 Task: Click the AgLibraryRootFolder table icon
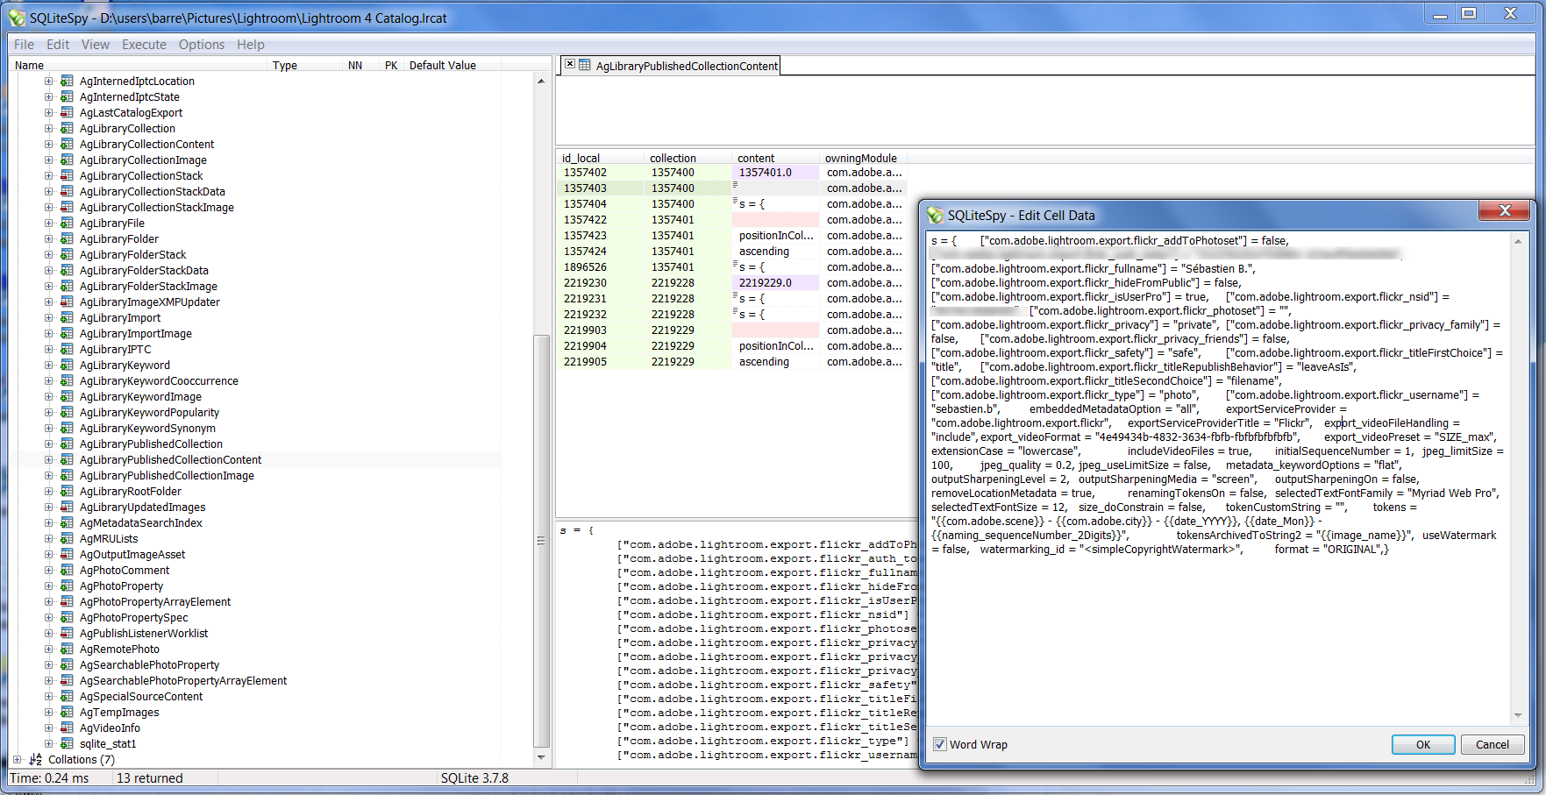[67, 492]
